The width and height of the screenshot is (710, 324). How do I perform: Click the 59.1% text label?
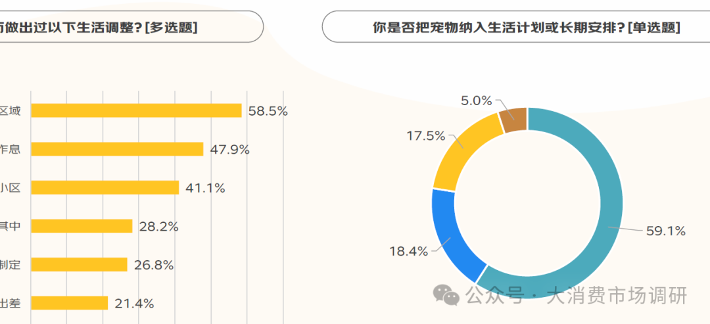click(667, 231)
